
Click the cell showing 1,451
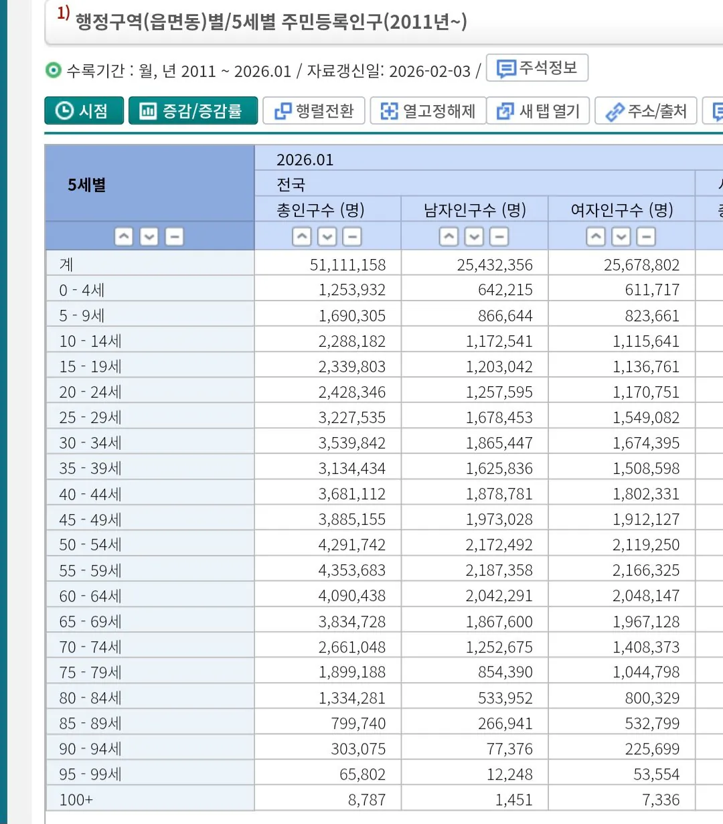click(475, 799)
